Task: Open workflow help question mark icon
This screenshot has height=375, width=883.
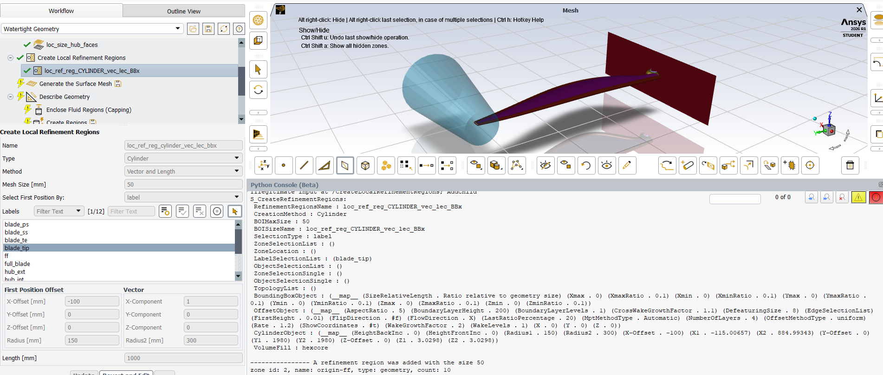Action: (x=239, y=29)
